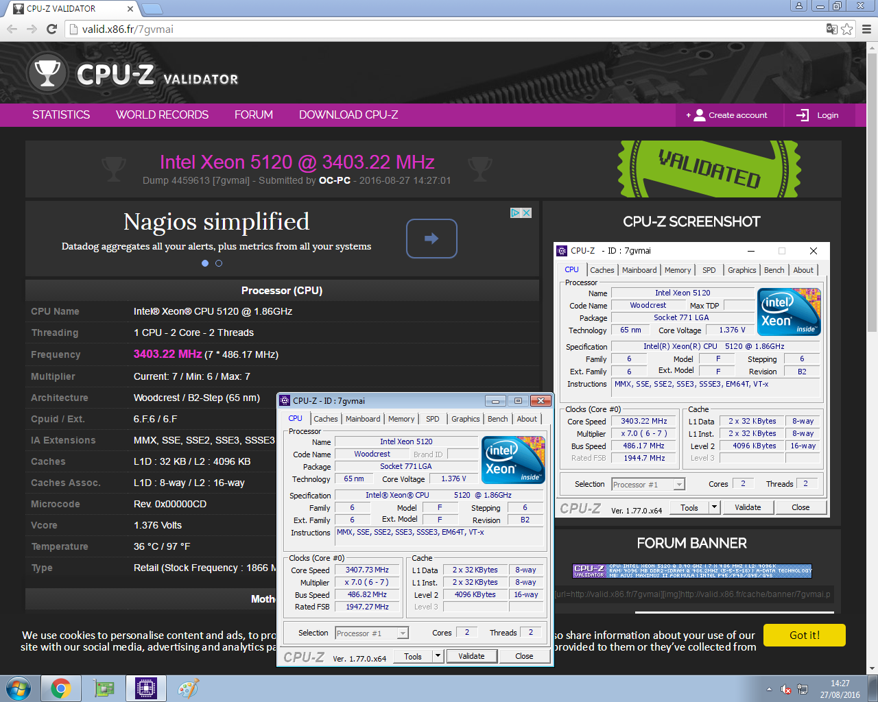The image size is (878, 702).
Task: Show hidden tray icons arrow
Action: [x=769, y=689]
